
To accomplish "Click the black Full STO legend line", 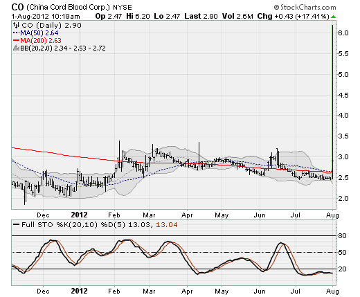I will tap(16, 224).
